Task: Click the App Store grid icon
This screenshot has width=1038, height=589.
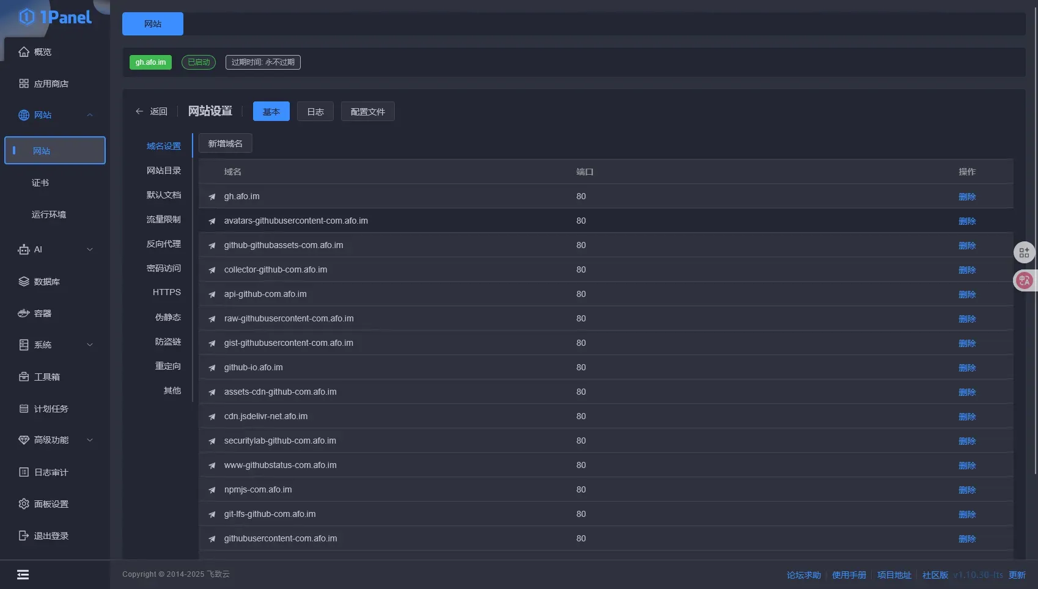Action: 24,84
